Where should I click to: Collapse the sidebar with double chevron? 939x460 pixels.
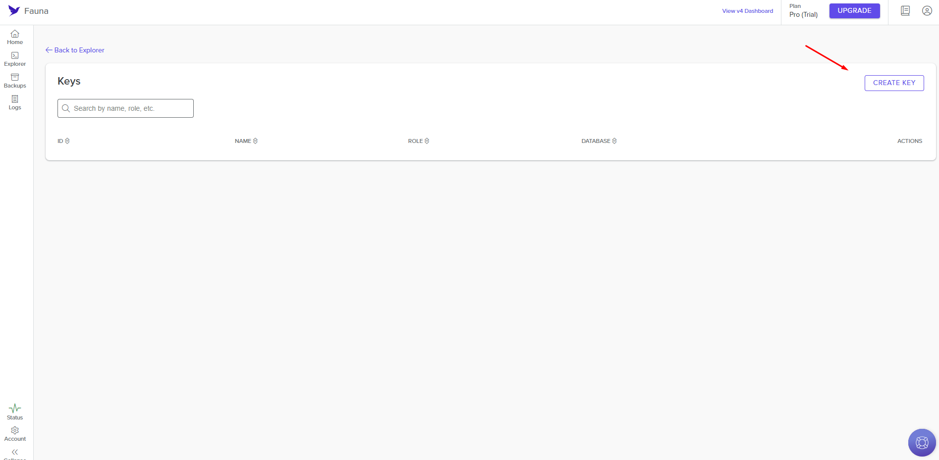(15, 452)
